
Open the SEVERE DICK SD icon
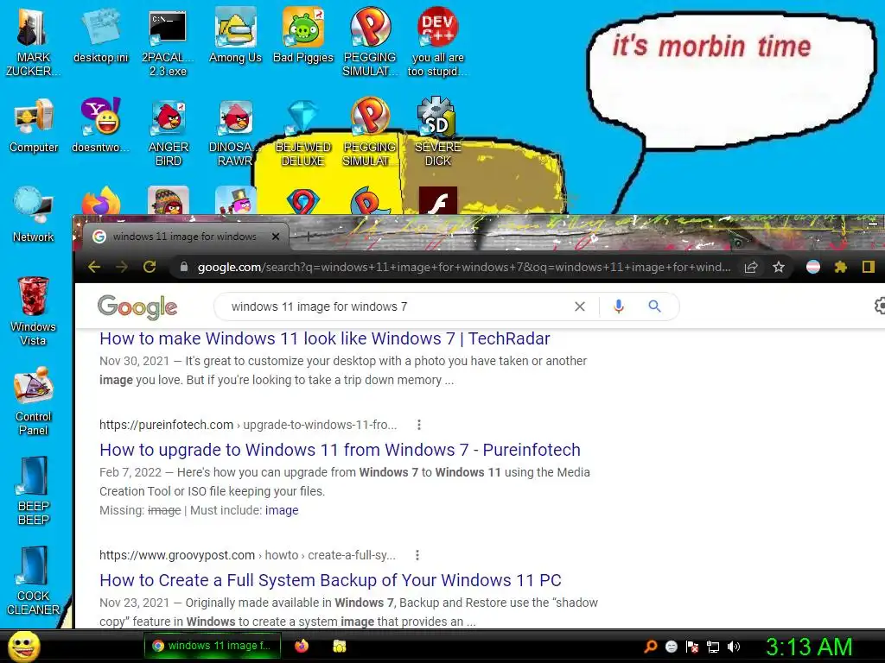pyautogui.click(x=437, y=131)
